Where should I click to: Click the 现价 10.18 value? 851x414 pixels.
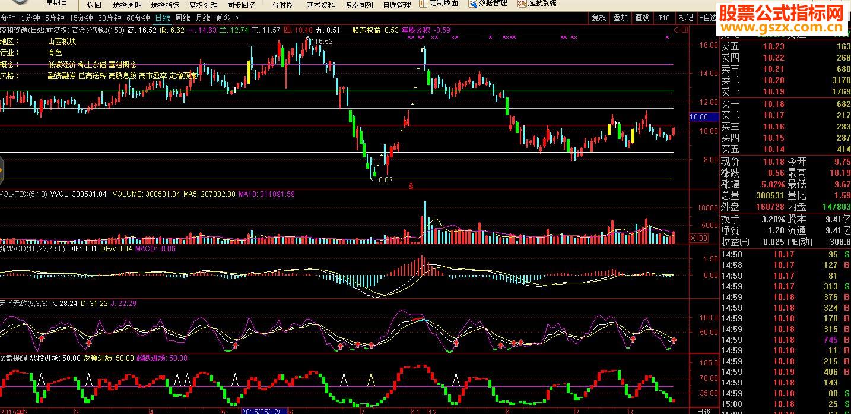click(774, 162)
